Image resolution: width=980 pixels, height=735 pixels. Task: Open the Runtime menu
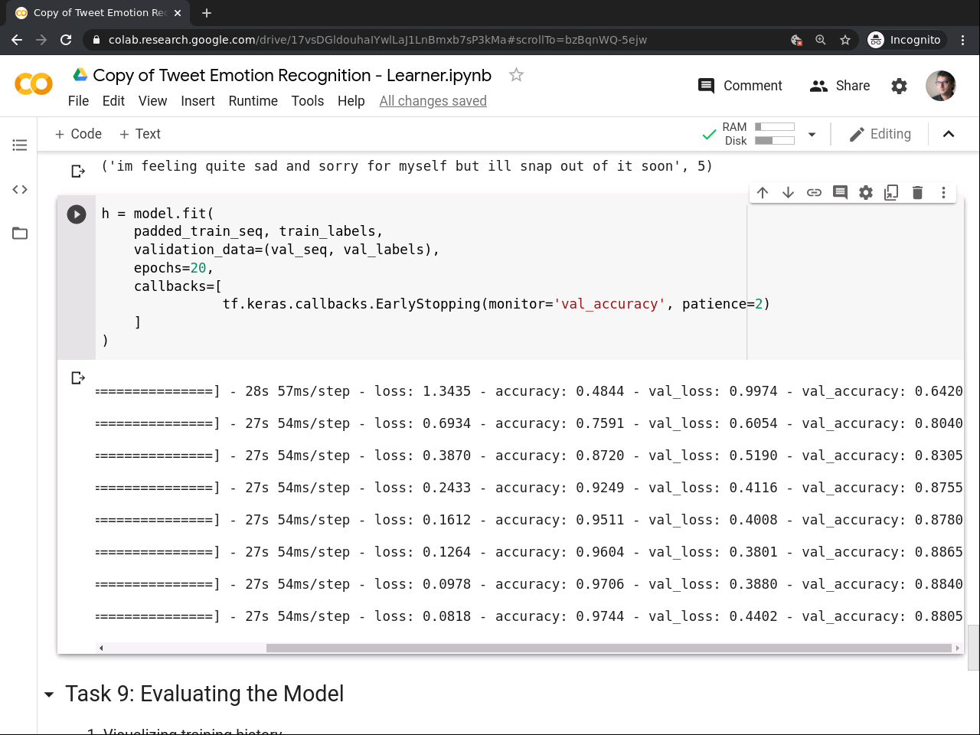point(253,101)
